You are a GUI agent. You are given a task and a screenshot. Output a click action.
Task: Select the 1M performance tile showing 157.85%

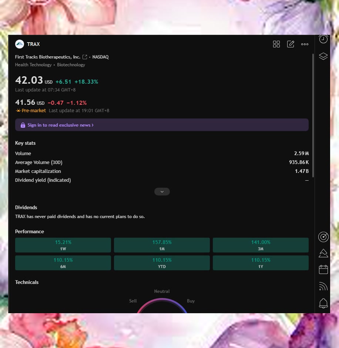pos(162,245)
